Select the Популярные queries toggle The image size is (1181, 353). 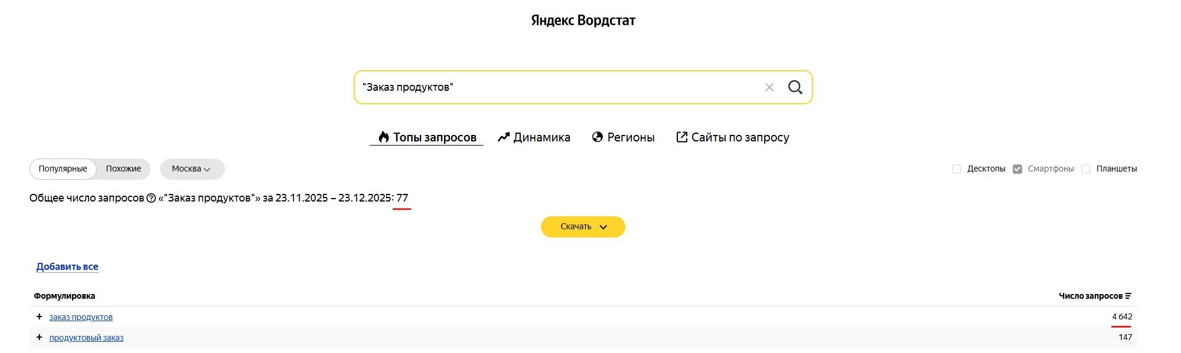coord(63,169)
